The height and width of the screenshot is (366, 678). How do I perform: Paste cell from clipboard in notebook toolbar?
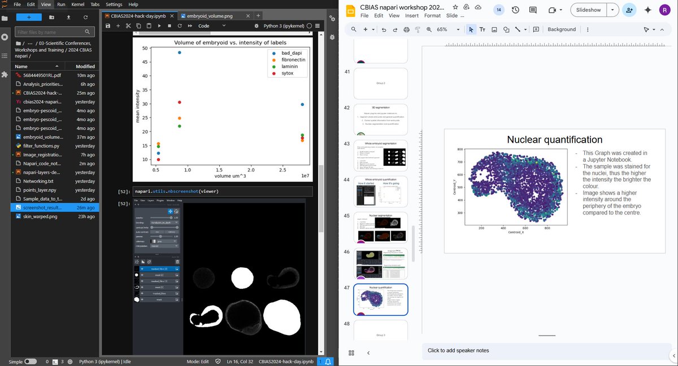[x=149, y=26]
